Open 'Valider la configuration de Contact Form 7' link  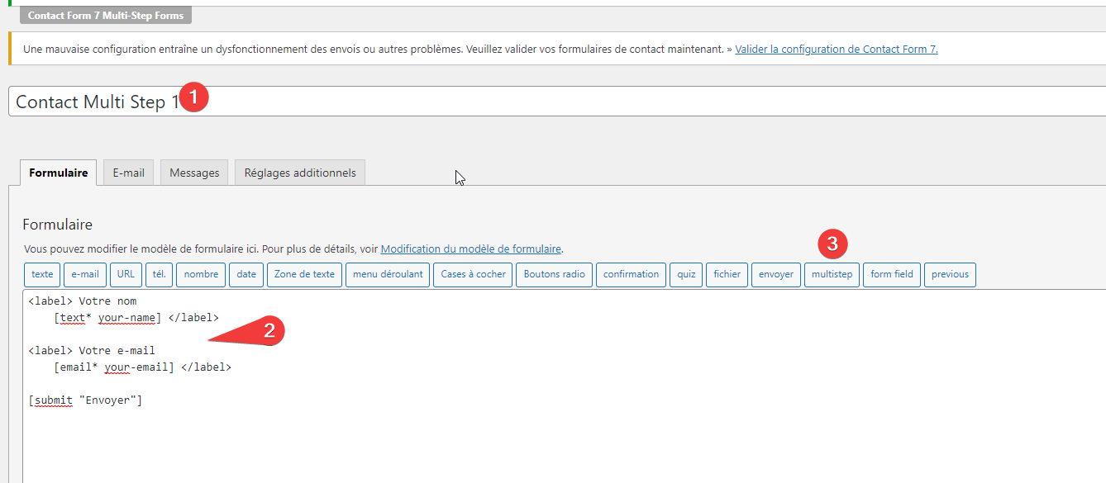(x=836, y=50)
